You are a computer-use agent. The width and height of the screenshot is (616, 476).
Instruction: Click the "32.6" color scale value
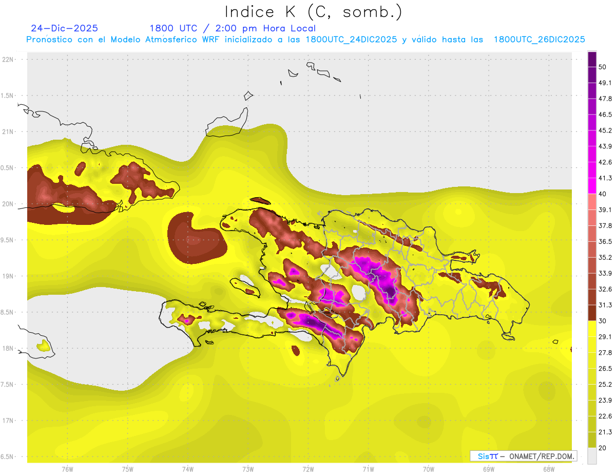[x=605, y=289]
